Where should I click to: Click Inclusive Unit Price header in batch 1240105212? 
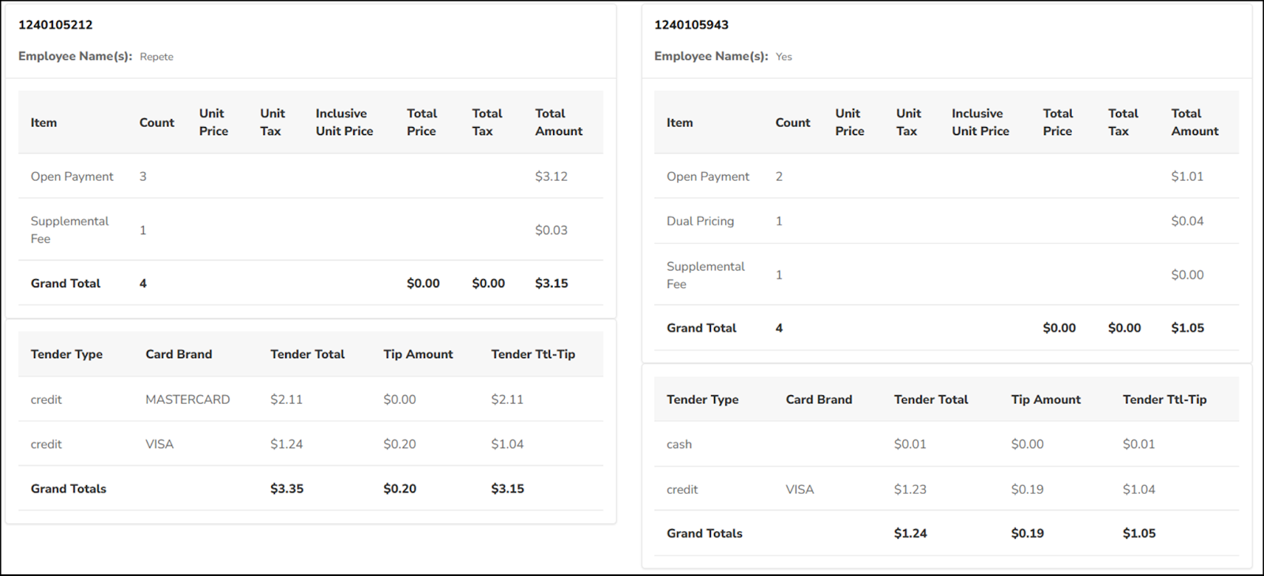[x=344, y=122]
